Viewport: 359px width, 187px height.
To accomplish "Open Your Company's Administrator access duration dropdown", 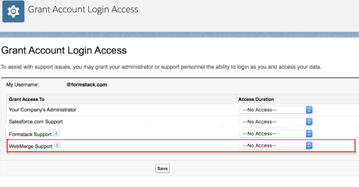I will [x=276, y=110].
